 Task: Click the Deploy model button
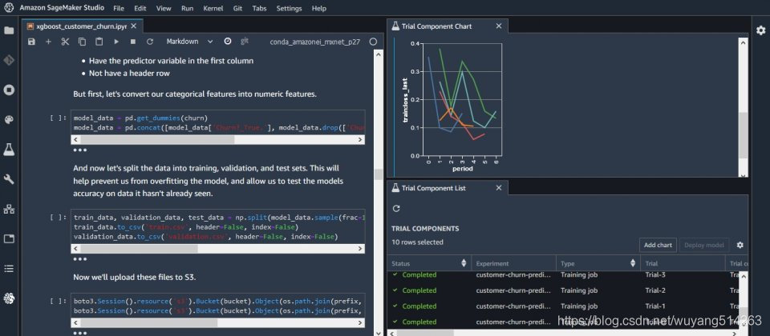(704, 245)
